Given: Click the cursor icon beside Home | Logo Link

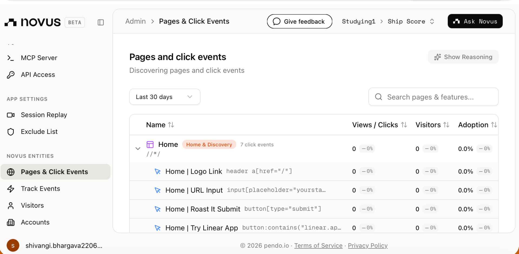Looking at the screenshot, I should click(x=157, y=171).
